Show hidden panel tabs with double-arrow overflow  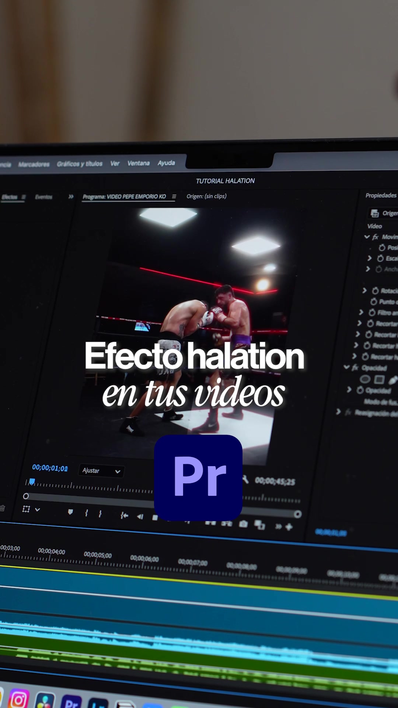[x=71, y=197]
